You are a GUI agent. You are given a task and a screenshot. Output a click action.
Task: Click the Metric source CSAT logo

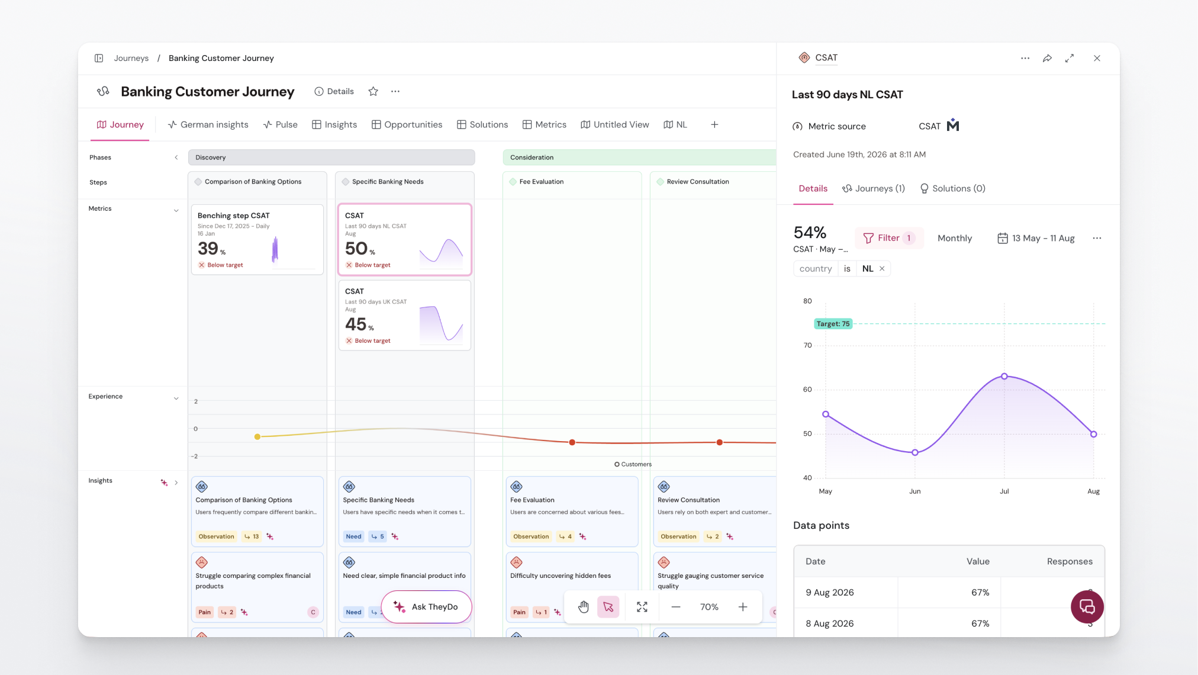(x=953, y=126)
